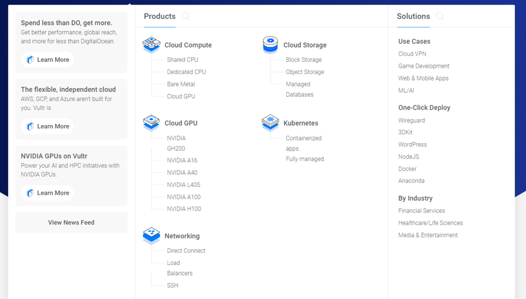This screenshot has height=299, width=526.
Task: Click 'Spend less than DO, get more.' headline
Action: (67, 23)
